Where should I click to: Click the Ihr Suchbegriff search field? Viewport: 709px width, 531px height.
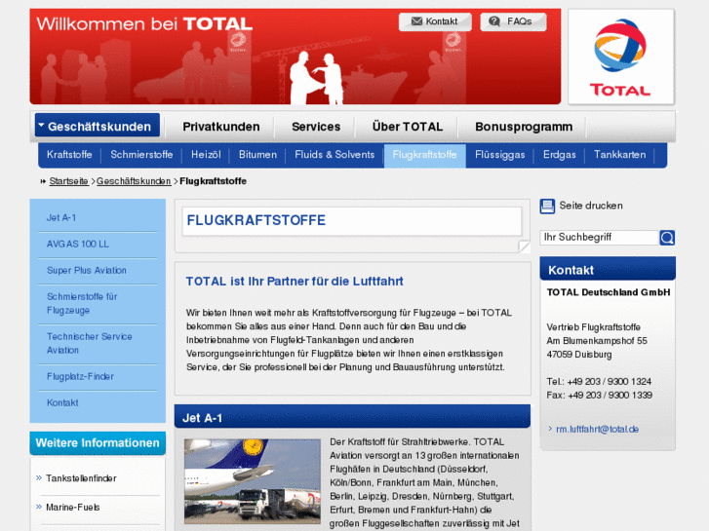[x=599, y=238]
